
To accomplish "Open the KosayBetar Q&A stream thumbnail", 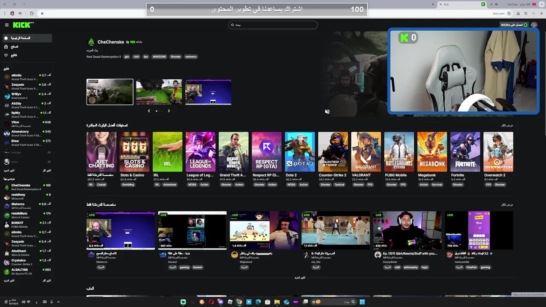I will (x=407, y=230).
